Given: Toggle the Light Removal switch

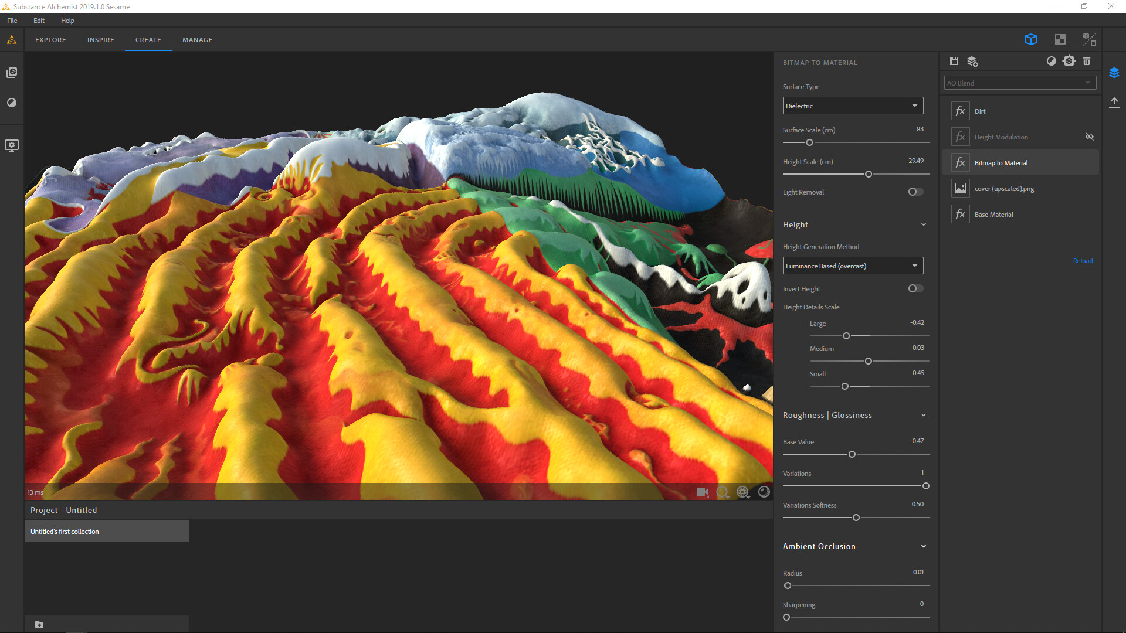Looking at the screenshot, I should 915,192.
